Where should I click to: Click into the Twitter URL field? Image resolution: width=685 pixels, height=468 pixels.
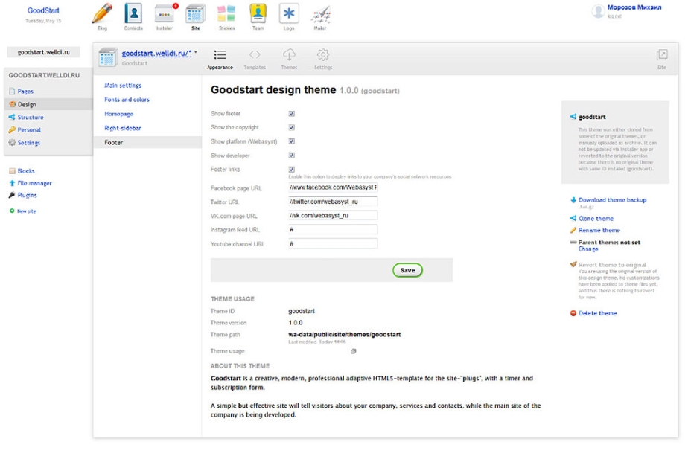coord(333,202)
